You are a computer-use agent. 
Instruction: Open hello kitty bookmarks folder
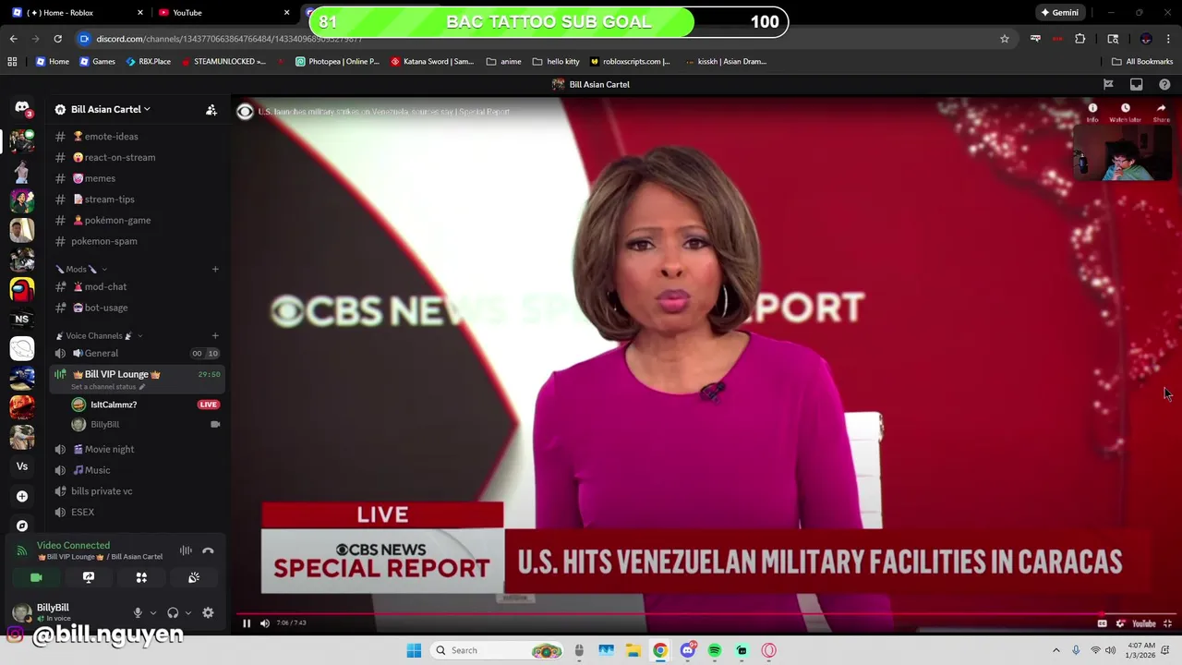click(x=556, y=61)
